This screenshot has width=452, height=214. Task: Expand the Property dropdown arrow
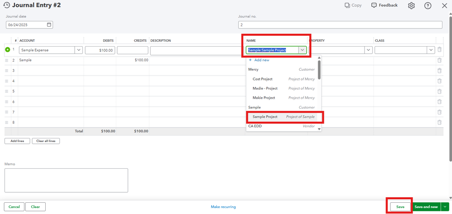[368, 50]
